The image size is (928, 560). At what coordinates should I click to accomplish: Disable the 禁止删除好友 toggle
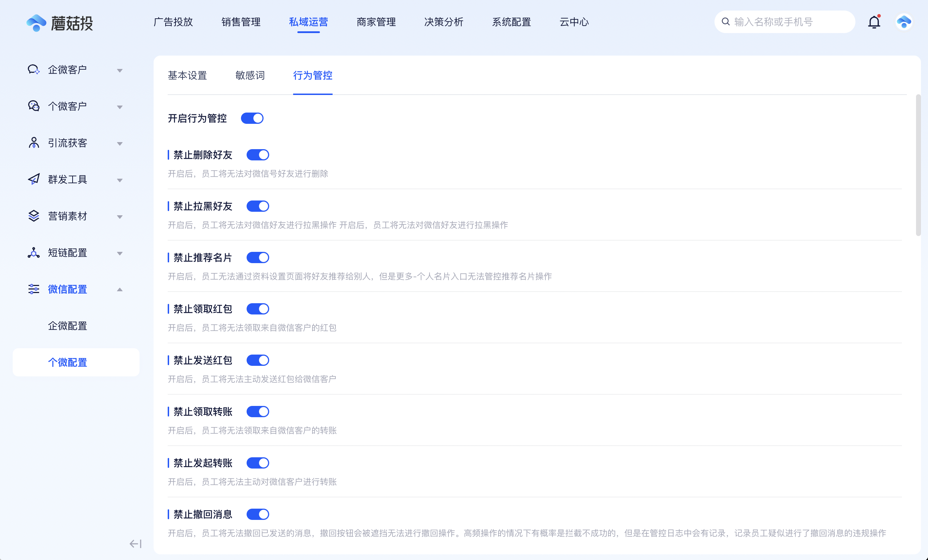point(258,155)
